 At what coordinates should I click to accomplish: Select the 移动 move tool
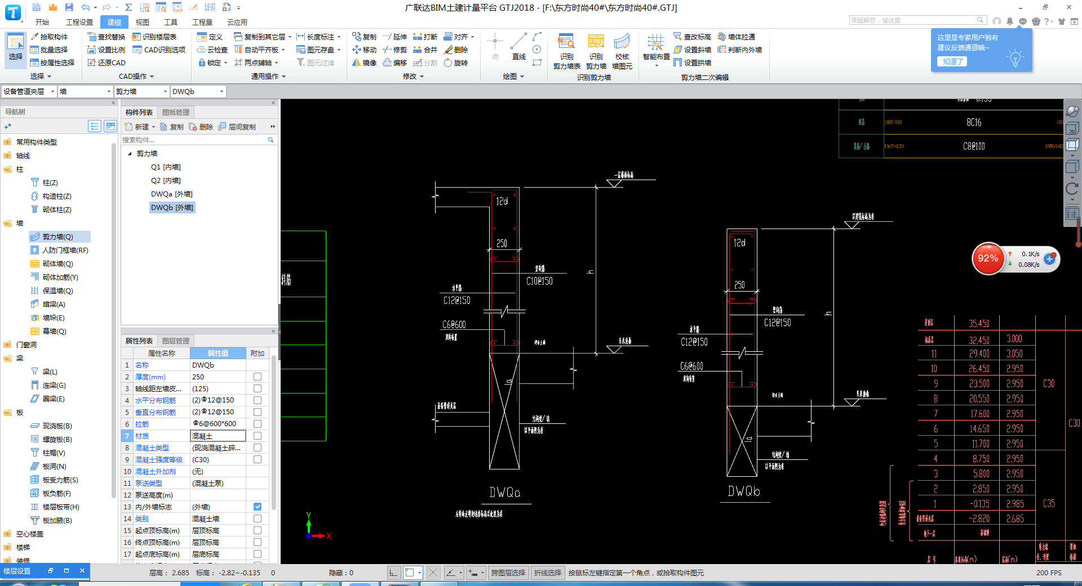[365, 50]
